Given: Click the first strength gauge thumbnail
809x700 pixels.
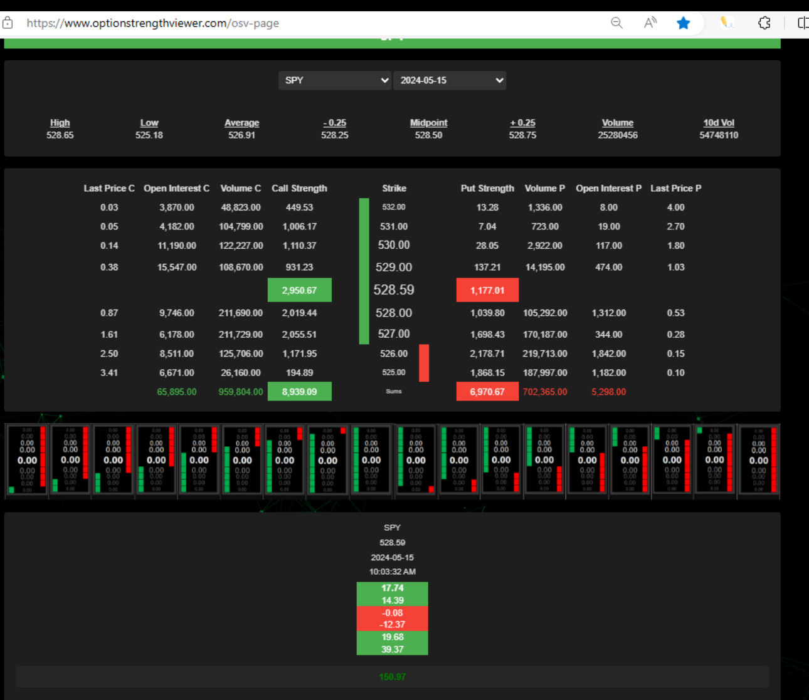Looking at the screenshot, I should coord(27,461).
